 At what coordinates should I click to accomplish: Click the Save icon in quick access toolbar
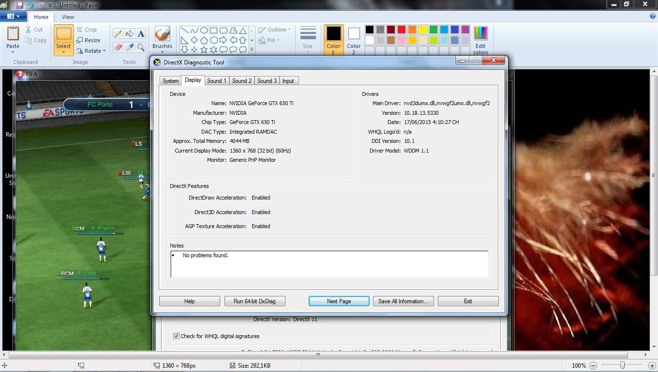20,5
